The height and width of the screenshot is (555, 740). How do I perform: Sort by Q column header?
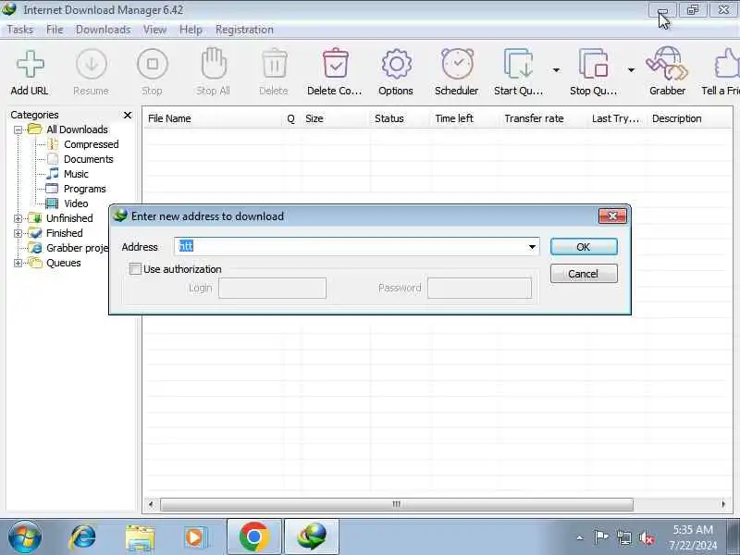pos(291,118)
